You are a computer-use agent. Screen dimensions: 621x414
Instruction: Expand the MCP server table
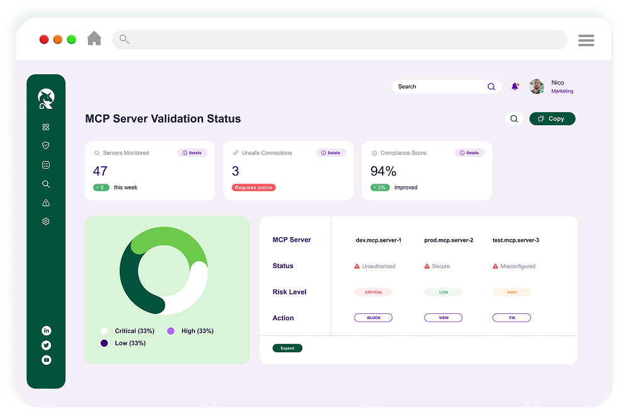pos(287,348)
